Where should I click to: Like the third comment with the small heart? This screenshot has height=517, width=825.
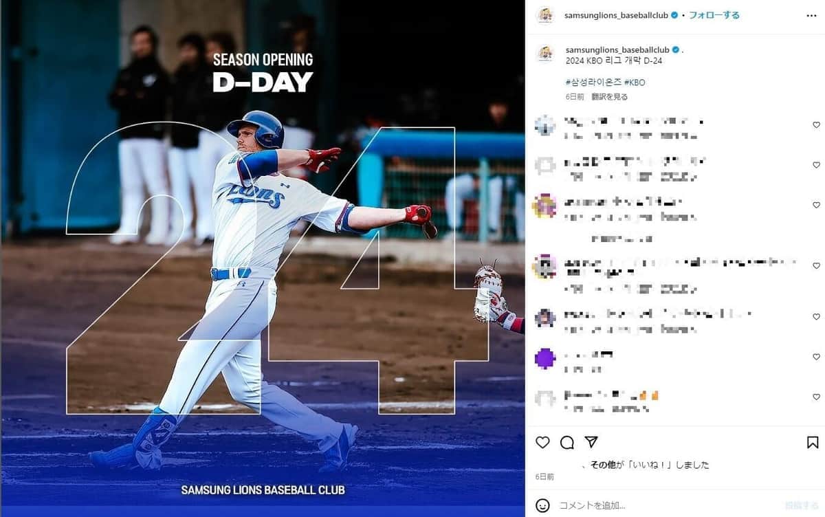click(816, 205)
